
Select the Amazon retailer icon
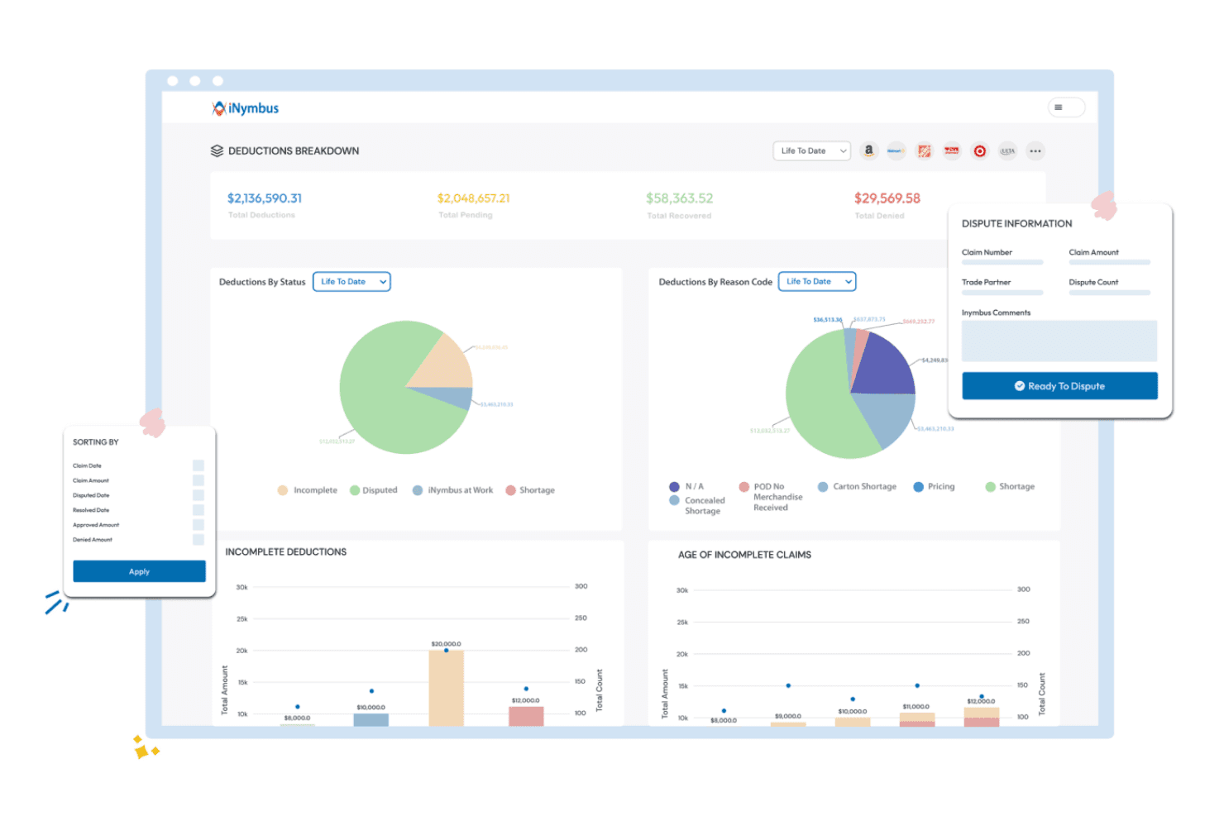pyautogui.click(x=868, y=150)
